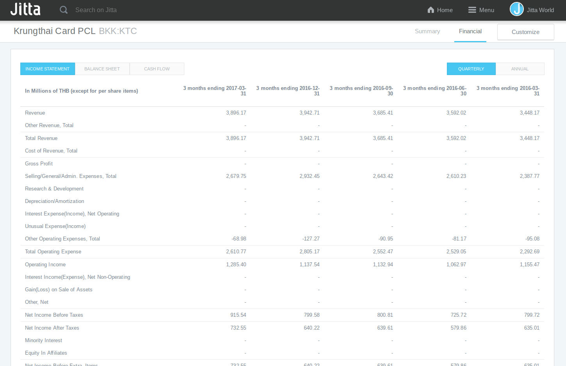Click the Total Revenue row label

41,138
